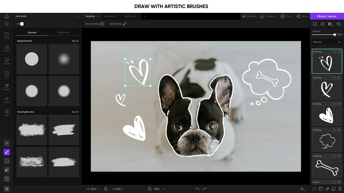
Task: Click the Transform bounding box icon
Action: coord(315,24)
